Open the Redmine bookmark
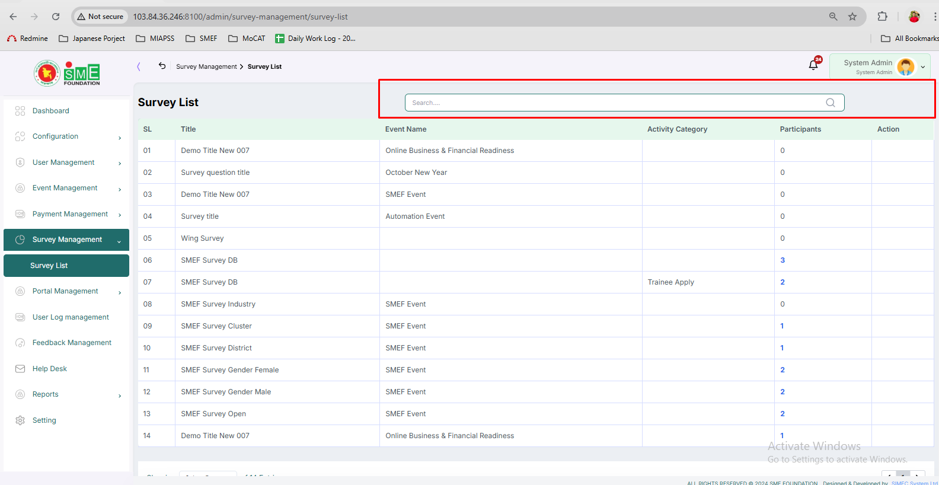Viewport: 939px width, 485px height. tap(27, 39)
